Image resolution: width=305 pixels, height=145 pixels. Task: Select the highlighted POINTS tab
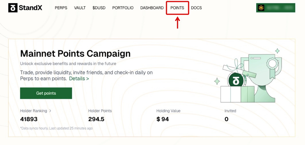click(x=177, y=8)
